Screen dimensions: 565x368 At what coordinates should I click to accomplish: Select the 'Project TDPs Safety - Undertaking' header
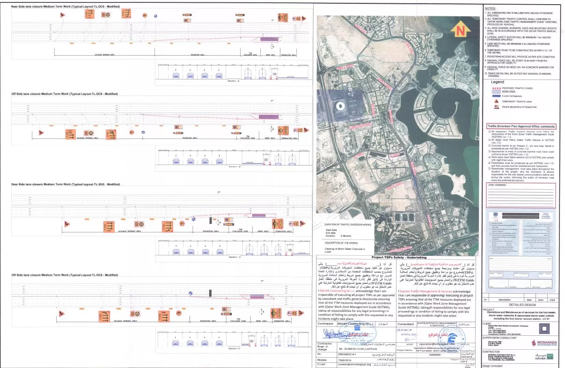(x=399, y=257)
